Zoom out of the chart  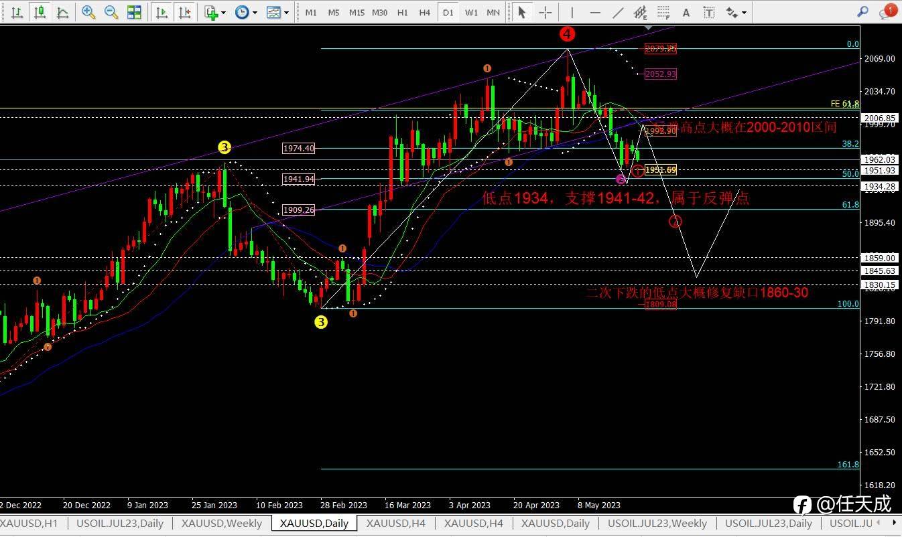click(x=111, y=12)
